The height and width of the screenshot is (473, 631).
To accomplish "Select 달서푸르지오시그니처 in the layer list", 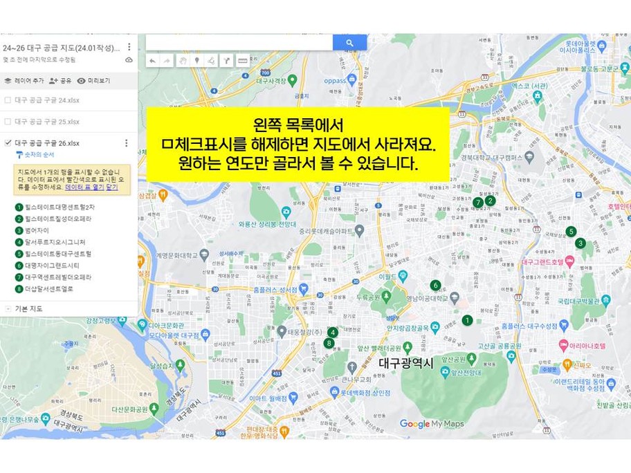I will (51, 243).
